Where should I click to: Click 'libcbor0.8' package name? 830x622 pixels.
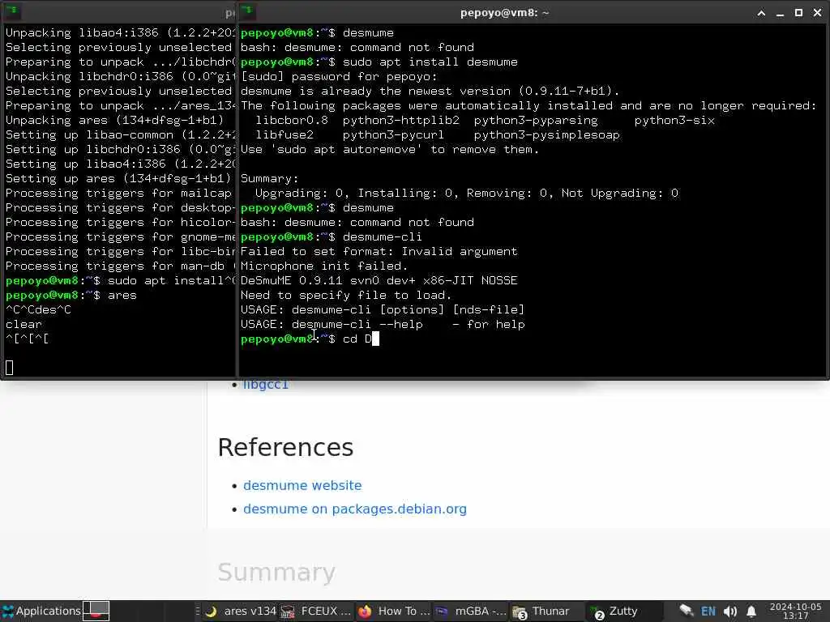coord(292,121)
